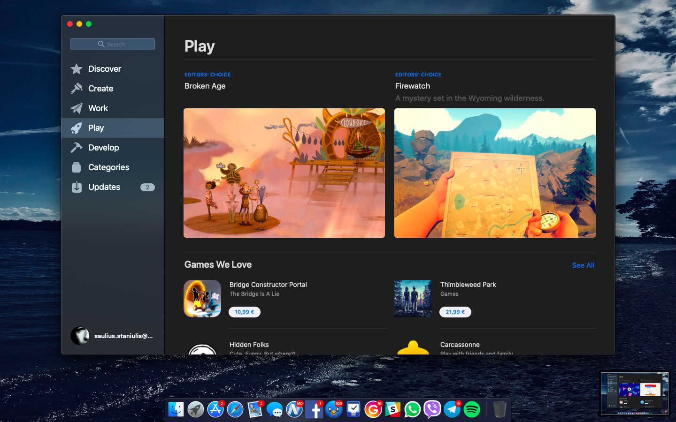Open Safari from the dock
Viewport: 676px width, 422px height.
tap(235, 409)
